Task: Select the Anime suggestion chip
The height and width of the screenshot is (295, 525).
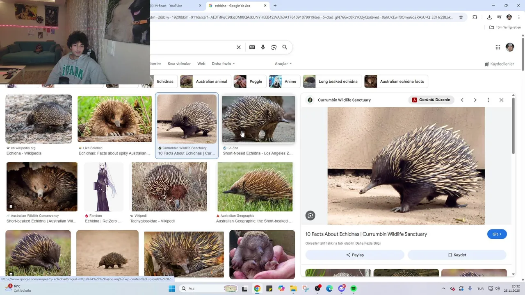Action: [285, 82]
